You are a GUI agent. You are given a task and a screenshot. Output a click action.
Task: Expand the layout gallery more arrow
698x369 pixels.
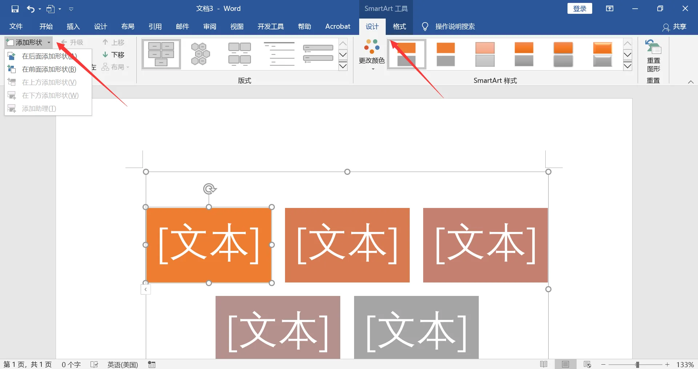343,66
